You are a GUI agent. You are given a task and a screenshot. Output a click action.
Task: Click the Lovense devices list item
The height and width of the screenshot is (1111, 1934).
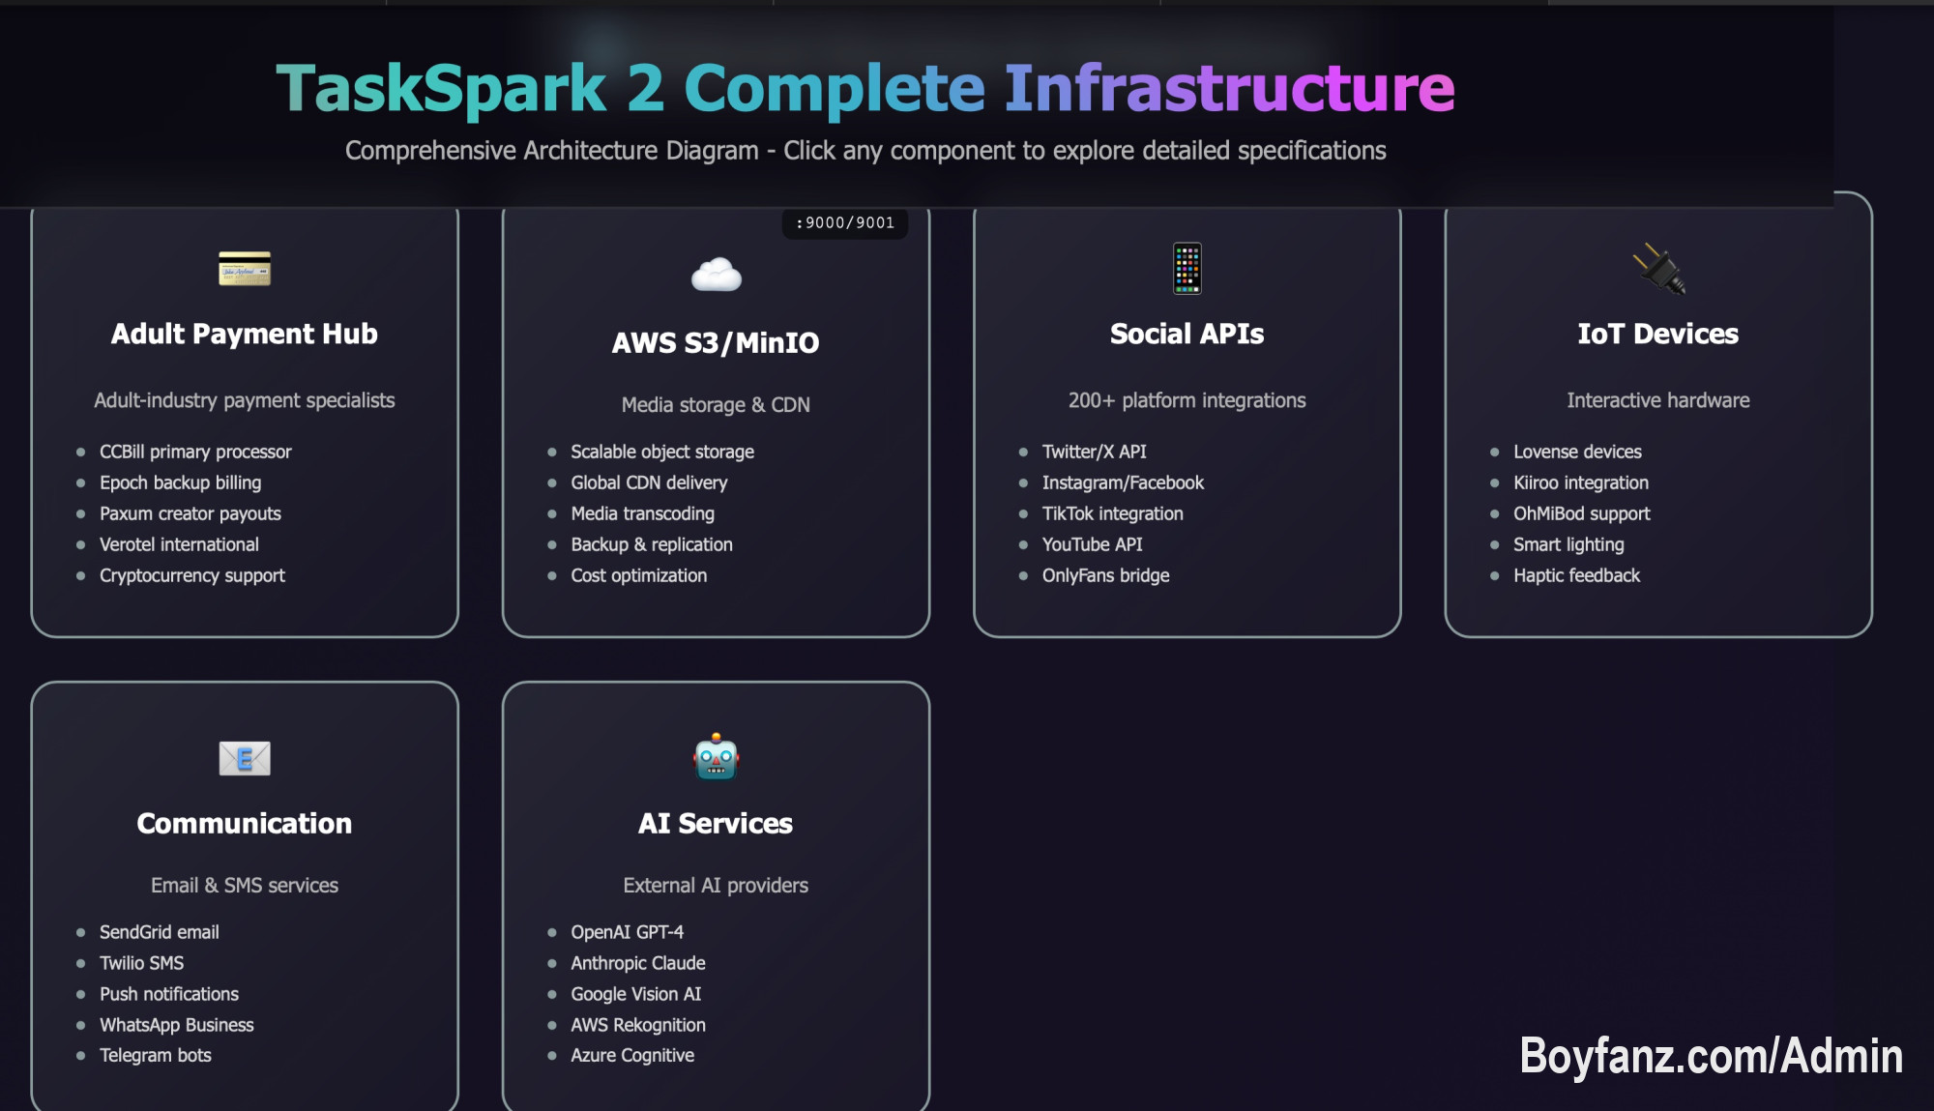point(1577,452)
